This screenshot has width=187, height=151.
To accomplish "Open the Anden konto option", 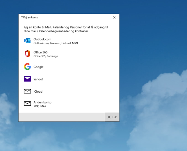I will [x=42, y=102].
